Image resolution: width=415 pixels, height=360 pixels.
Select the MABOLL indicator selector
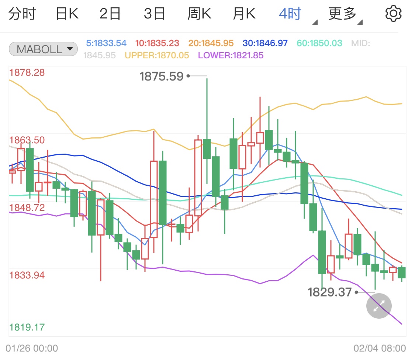tap(43, 49)
